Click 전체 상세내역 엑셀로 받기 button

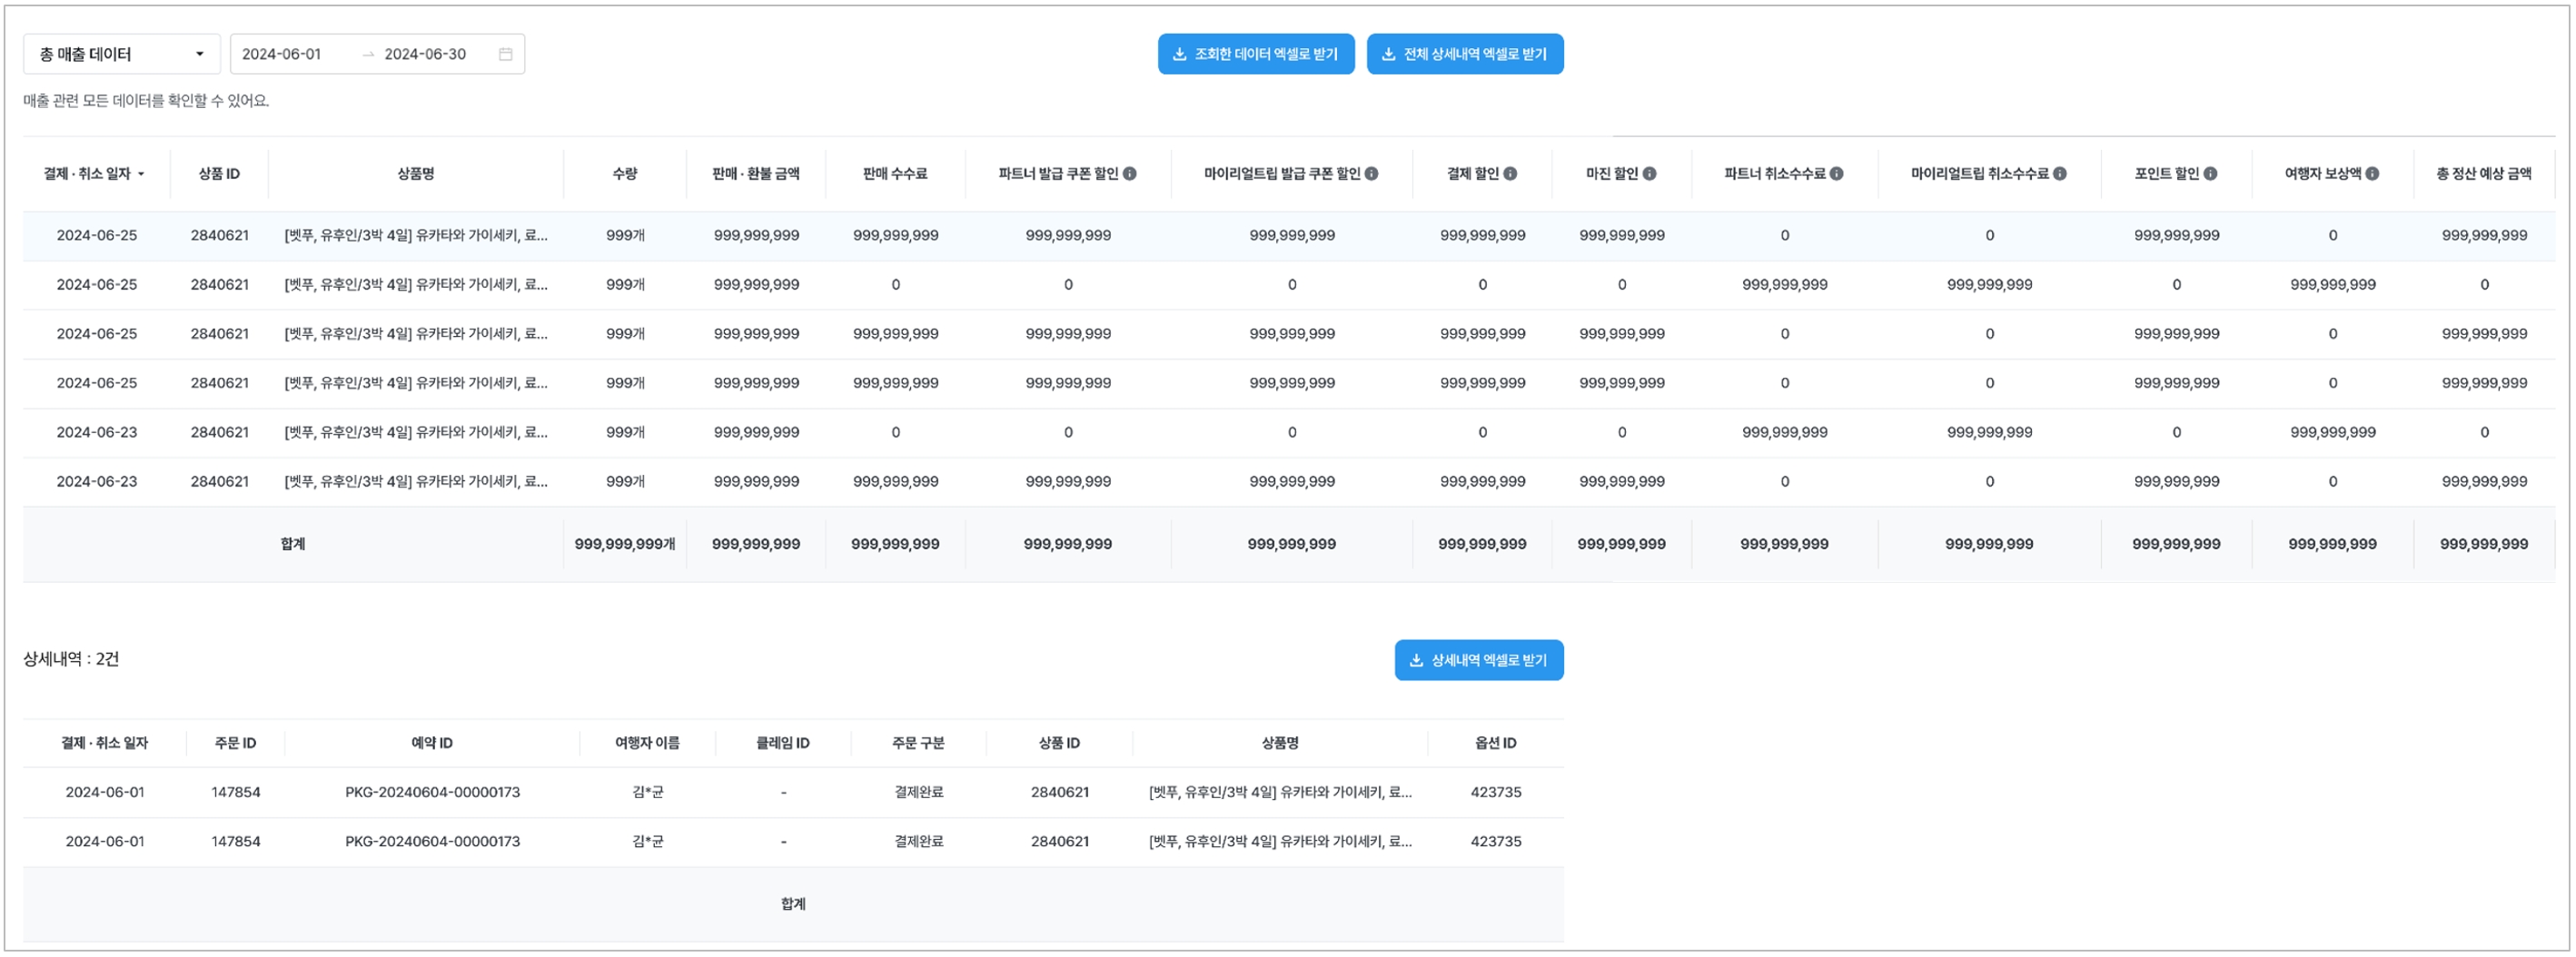click(1464, 54)
